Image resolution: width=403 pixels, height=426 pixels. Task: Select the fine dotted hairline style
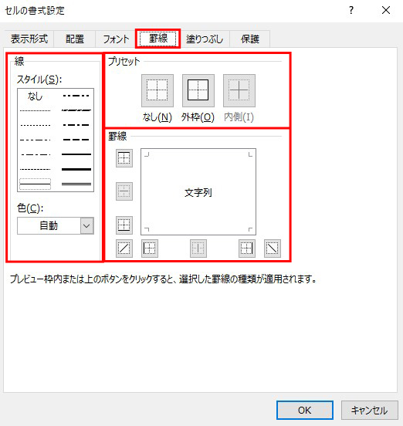pyautogui.click(x=35, y=110)
